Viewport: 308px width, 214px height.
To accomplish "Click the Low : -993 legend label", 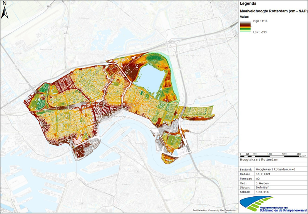I will (x=259, y=32).
